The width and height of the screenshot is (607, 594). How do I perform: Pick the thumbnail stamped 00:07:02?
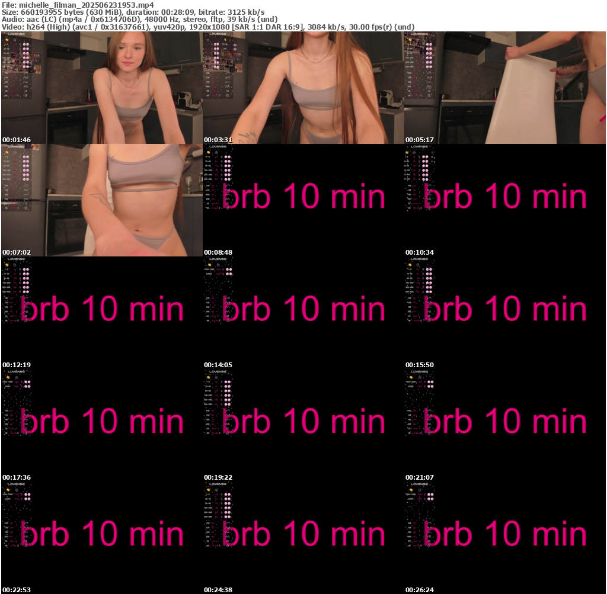102,200
